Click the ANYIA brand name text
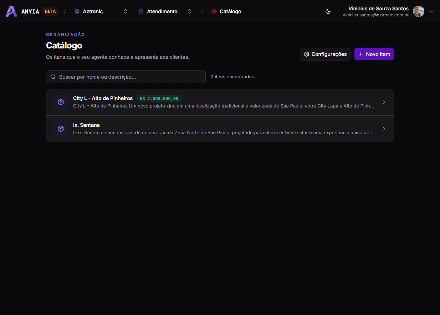Viewport: 440px width, 315px height. click(30, 11)
